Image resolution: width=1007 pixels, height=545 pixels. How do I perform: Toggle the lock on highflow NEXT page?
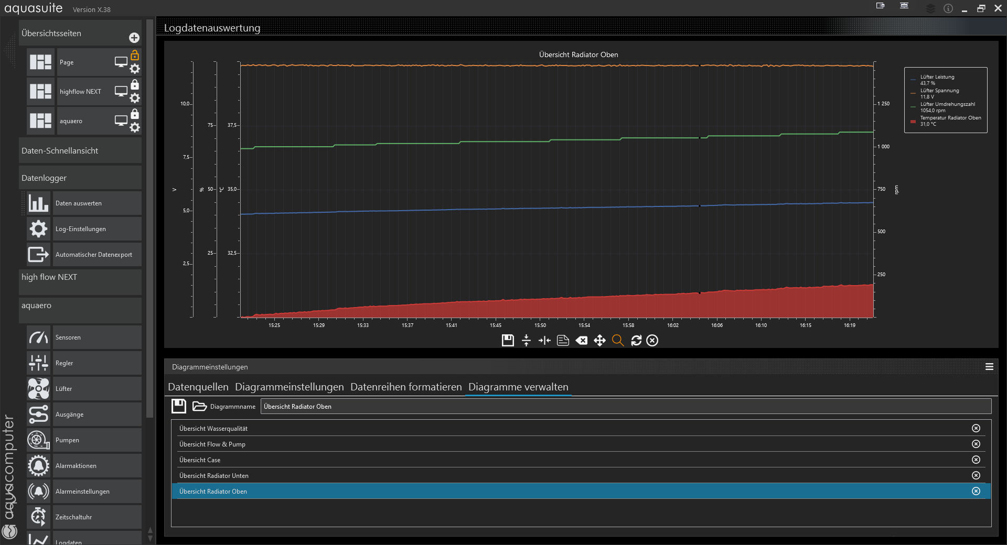point(135,85)
